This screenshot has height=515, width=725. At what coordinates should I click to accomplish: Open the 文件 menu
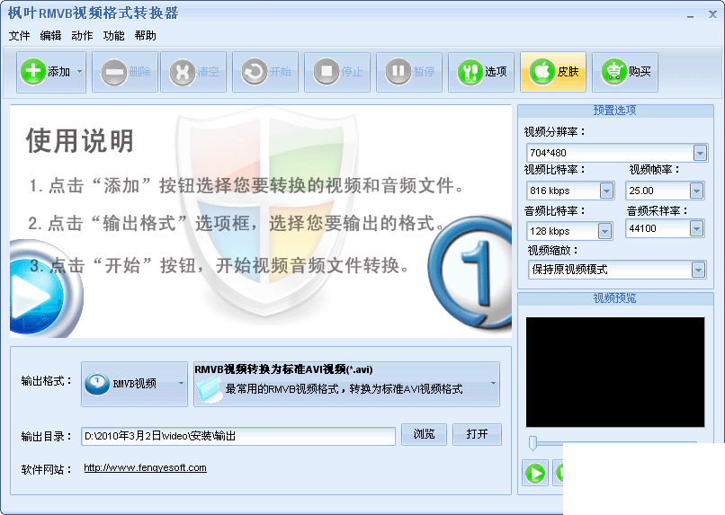[x=20, y=36]
